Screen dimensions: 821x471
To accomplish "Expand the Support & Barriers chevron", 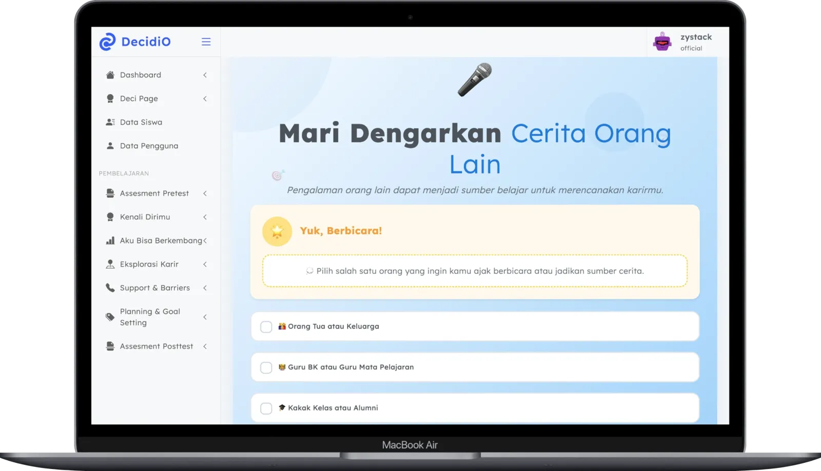I will click(x=205, y=288).
